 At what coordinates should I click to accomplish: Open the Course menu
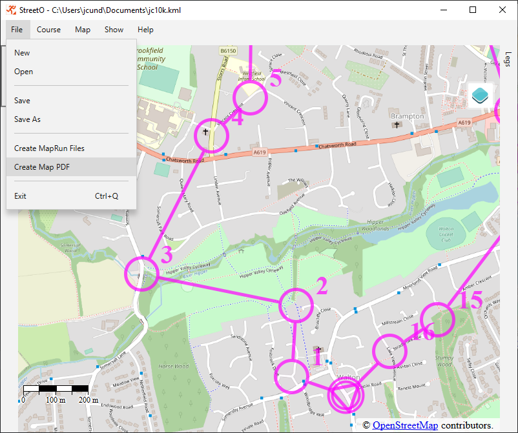[48, 30]
